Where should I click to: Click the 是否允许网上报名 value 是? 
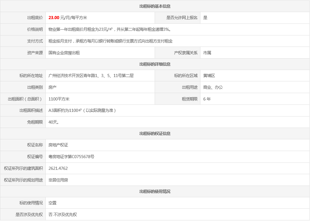[205, 18]
